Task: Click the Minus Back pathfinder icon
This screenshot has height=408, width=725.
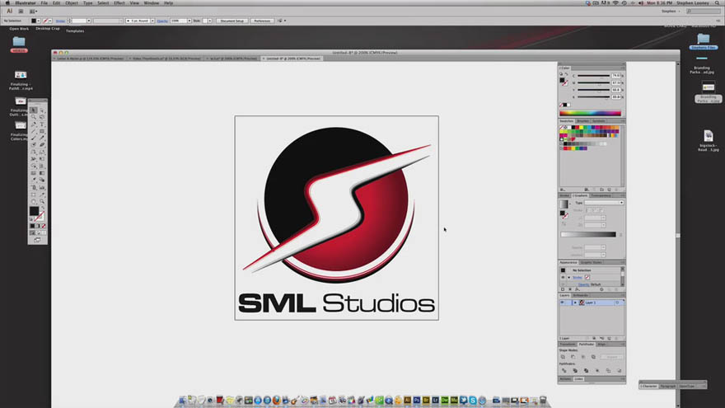Action: (619, 371)
